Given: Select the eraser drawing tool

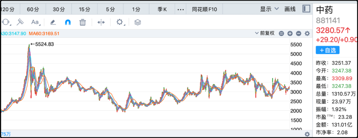Looking at the screenshot, I should click(x=53, y=22).
